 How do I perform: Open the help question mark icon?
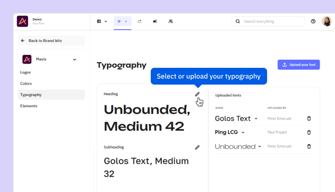point(313,21)
